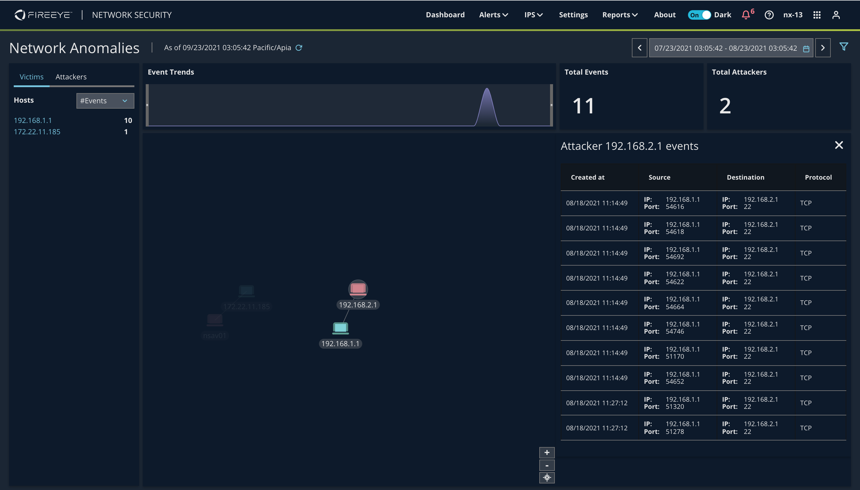This screenshot has height=490, width=860.
Task: Open the apps grid menu icon
Action: click(817, 15)
